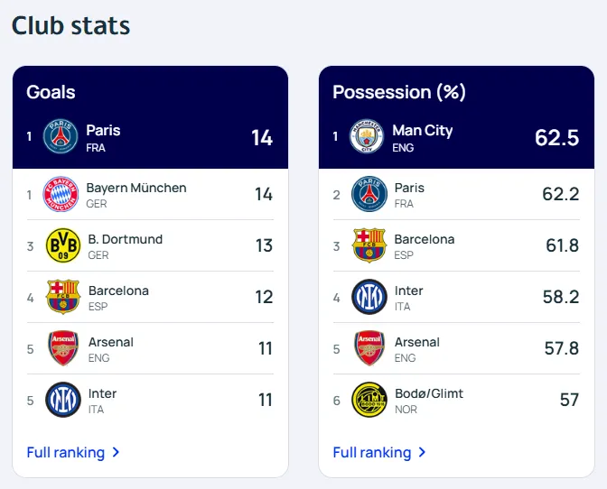Click chevron next to Possession Full ranking
The height and width of the screenshot is (489, 607).
pos(422,453)
